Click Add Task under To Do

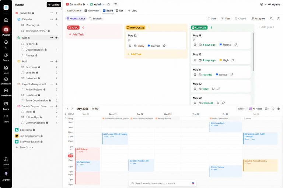point(76,35)
